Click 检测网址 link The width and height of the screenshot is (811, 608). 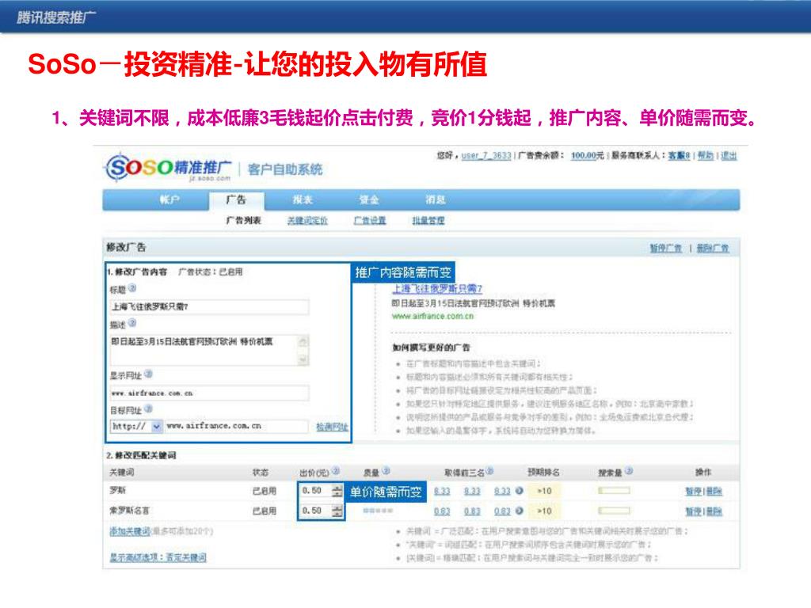tap(332, 427)
